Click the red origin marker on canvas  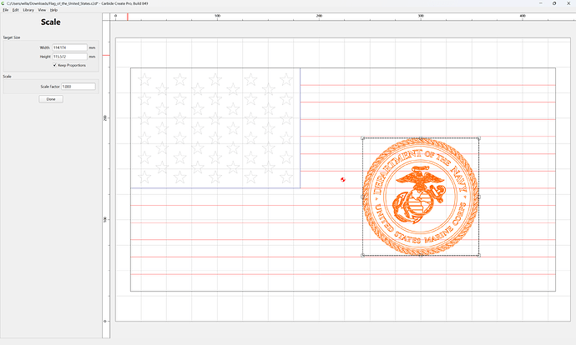pyautogui.click(x=343, y=179)
